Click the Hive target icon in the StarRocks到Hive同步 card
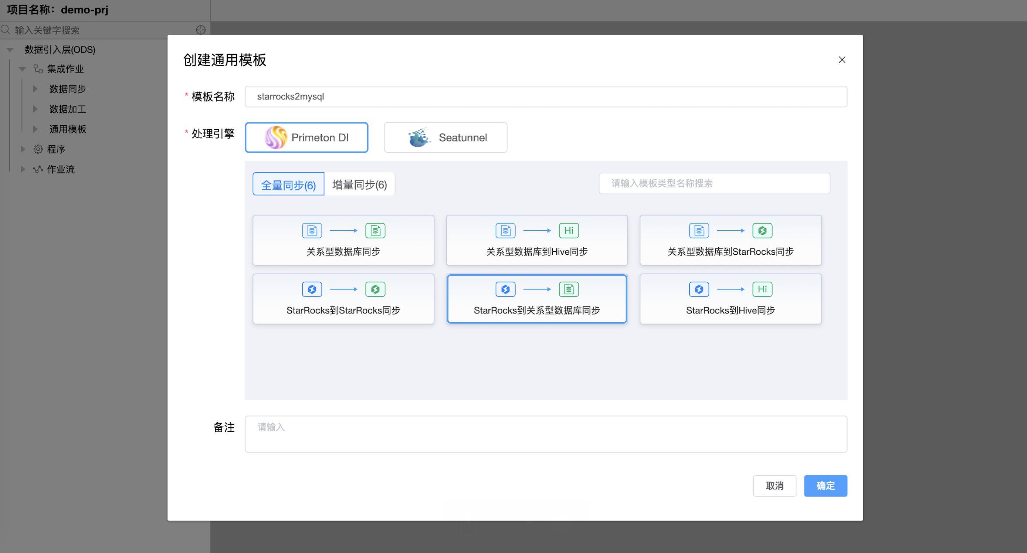Image resolution: width=1027 pixels, height=553 pixels. (x=762, y=289)
